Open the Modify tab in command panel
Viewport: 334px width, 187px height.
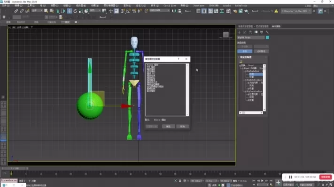click(245, 32)
